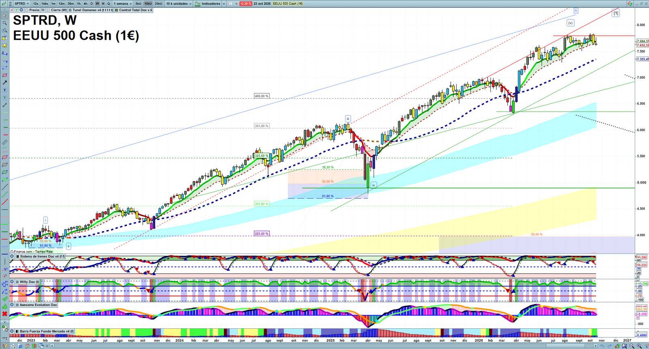Select the ruler measuring tool
The height and width of the screenshot is (349, 649).
tap(4, 142)
